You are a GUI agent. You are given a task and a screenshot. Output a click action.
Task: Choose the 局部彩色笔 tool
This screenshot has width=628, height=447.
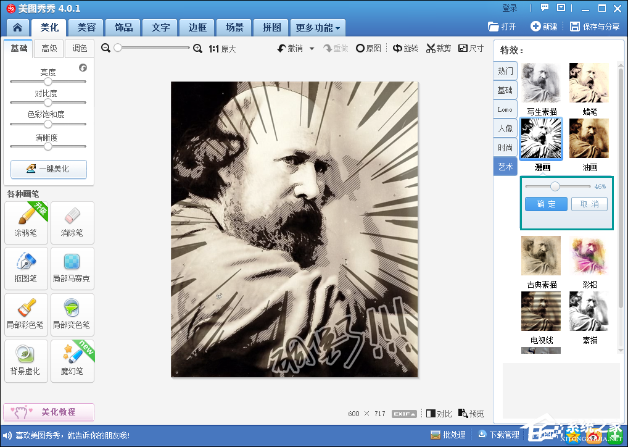[26, 314]
